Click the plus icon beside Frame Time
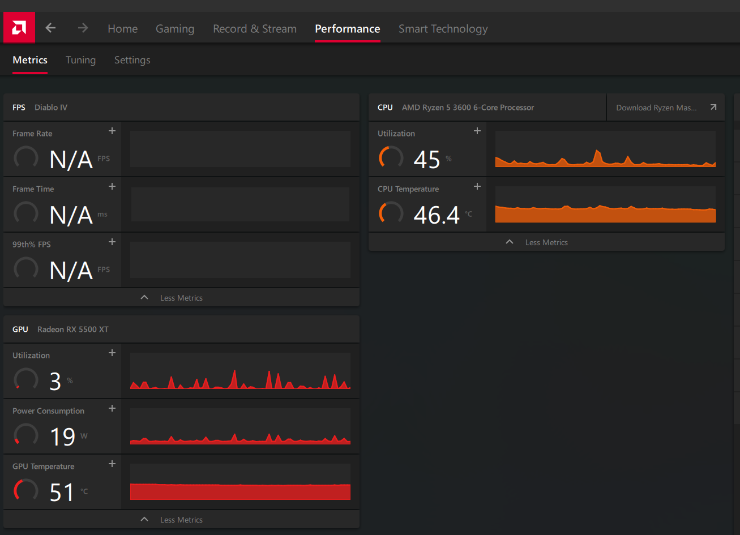740x535 pixels. point(112,186)
